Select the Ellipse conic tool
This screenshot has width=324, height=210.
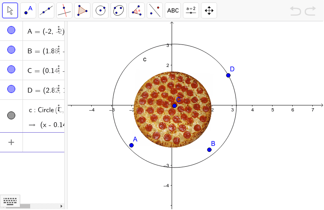(119, 10)
